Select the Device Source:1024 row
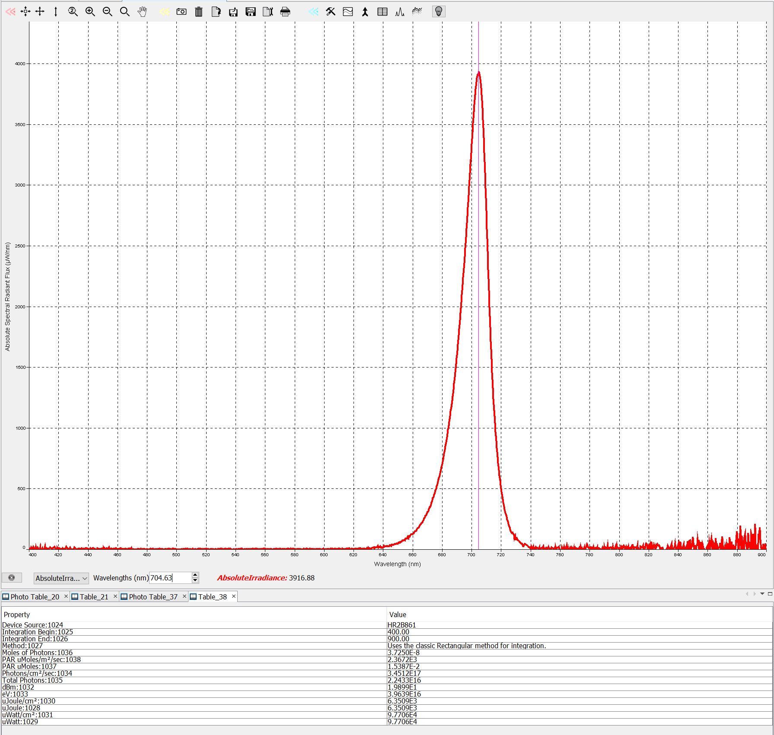The image size is (774, 735). [x=387, y=625]
